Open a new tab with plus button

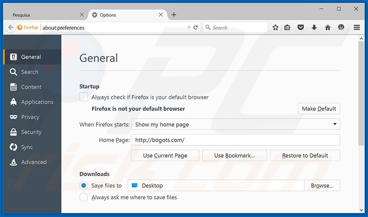[174, 15]
